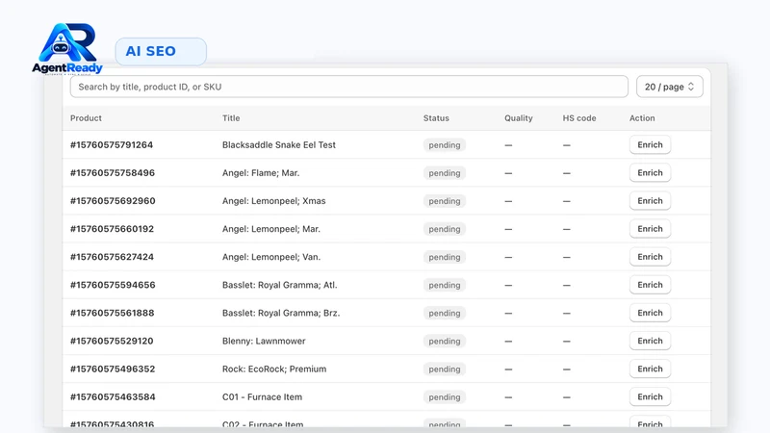Click pending status for Angel: Lemonpeel; Xmas

[445, 201]
